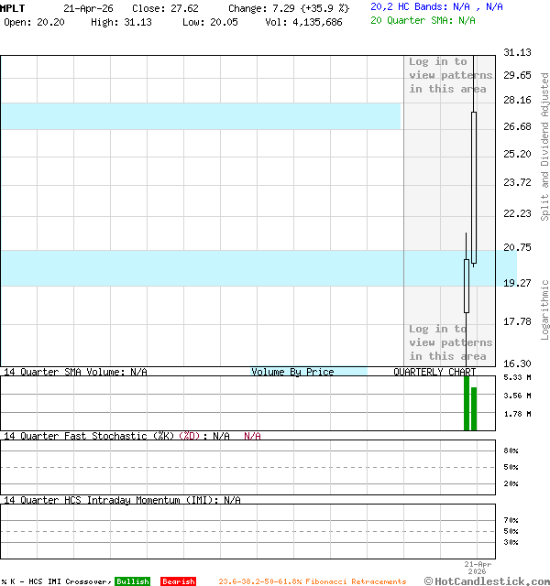This screenshot has height=586, width=550.
Task: Click the shorter green volume bar
Action: [474, 408]
